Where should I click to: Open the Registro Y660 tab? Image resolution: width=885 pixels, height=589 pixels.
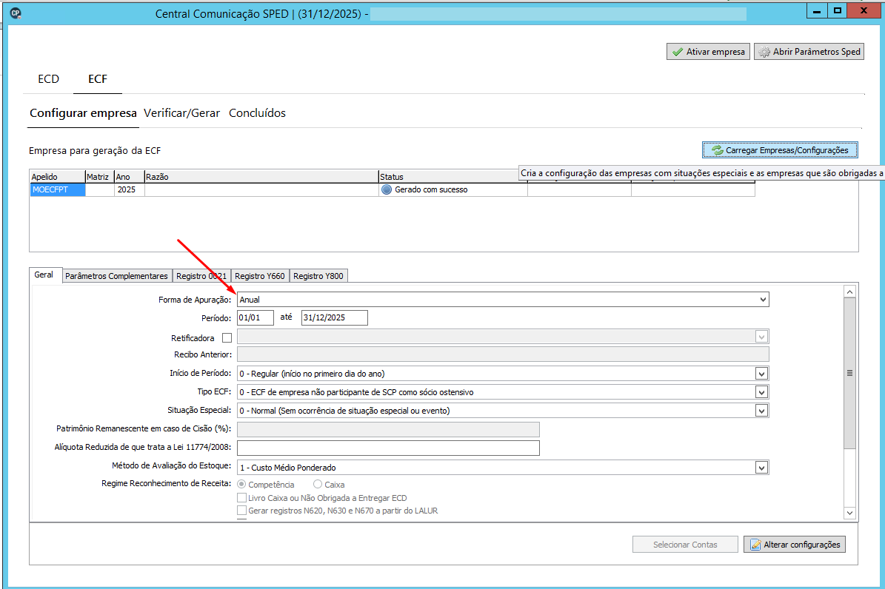(x=260, y=276)
